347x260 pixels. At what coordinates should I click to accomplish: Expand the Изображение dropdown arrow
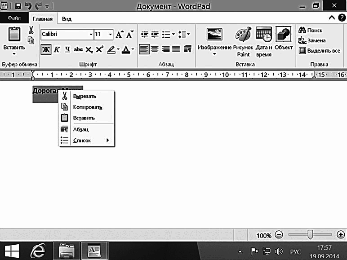tap(214, 54)
